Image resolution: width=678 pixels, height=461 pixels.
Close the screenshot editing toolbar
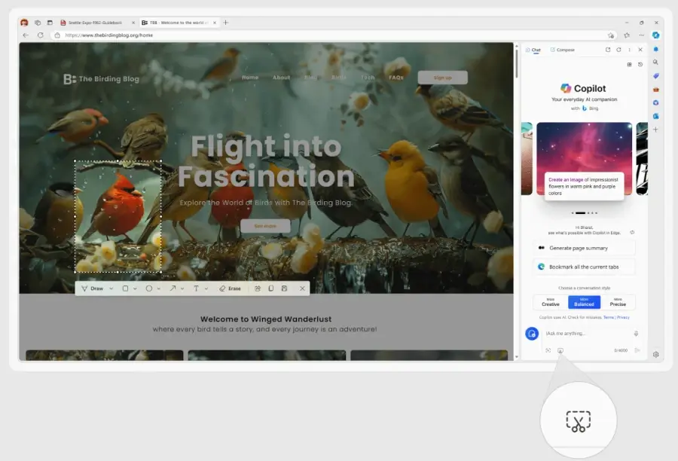(302, 289)
